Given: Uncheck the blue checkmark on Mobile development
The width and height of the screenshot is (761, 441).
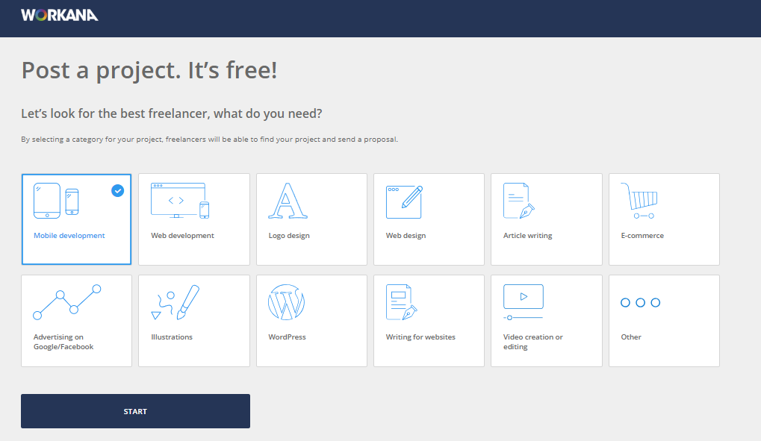Looking at the screenshot, I should tap(117, 190).
